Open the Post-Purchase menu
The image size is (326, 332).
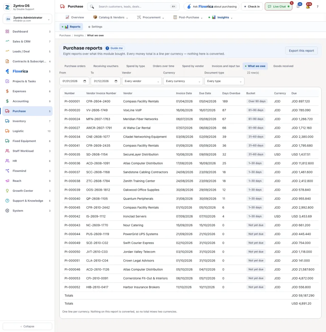pyautogui.click(x=188, y=17)
